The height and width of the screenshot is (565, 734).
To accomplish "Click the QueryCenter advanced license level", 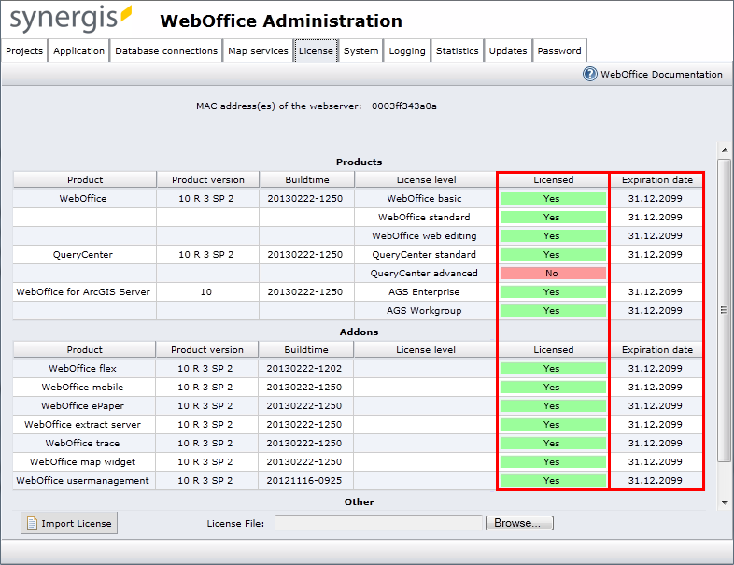I will [424, 274].
